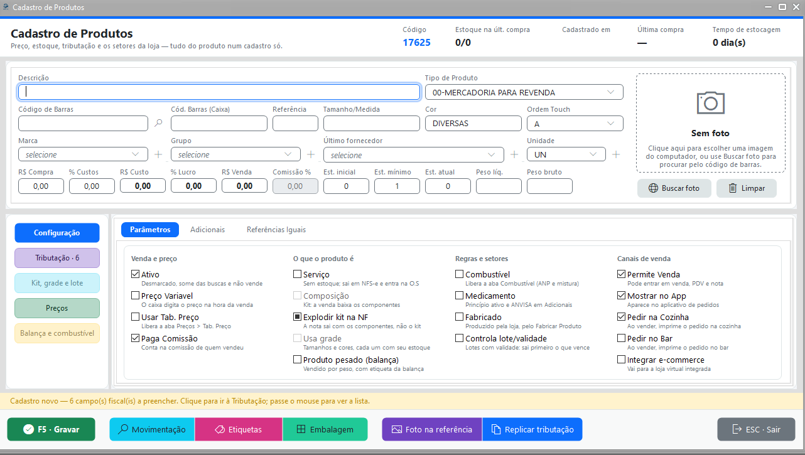
Task: Open the Kit, grade e lote section
Action: [57, 283]
